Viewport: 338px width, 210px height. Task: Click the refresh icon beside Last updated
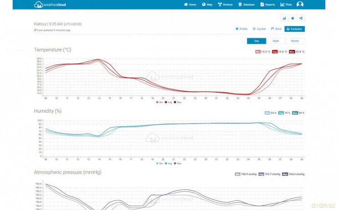(x=36, y=30)
